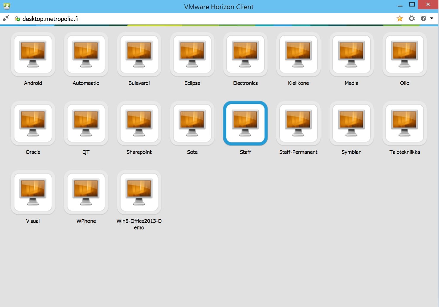Open the Staff-Permanent desktop icon
Image resolution: width=439 pixels, height=307 pixels.
point(298,123)
